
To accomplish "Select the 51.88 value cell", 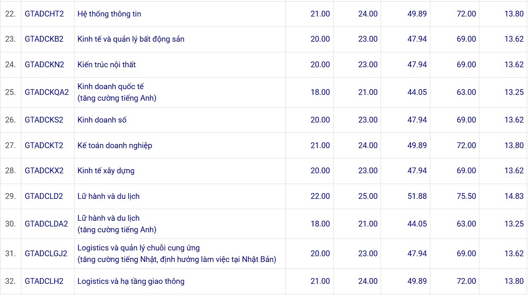I will tap(417, 196).
